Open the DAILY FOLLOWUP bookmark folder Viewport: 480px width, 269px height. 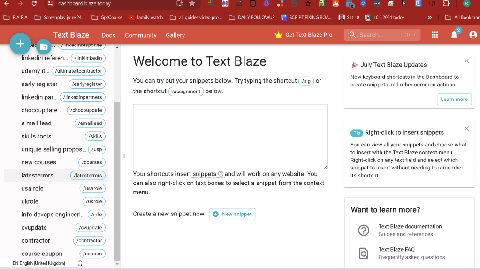tap(252, 17)
